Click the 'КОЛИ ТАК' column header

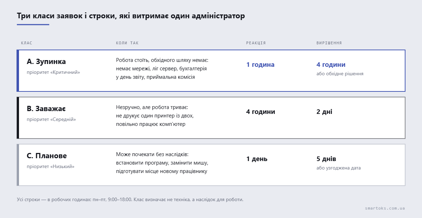tap(127, 43)
